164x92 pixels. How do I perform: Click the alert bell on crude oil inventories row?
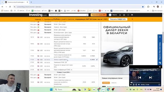coord(97,60)
